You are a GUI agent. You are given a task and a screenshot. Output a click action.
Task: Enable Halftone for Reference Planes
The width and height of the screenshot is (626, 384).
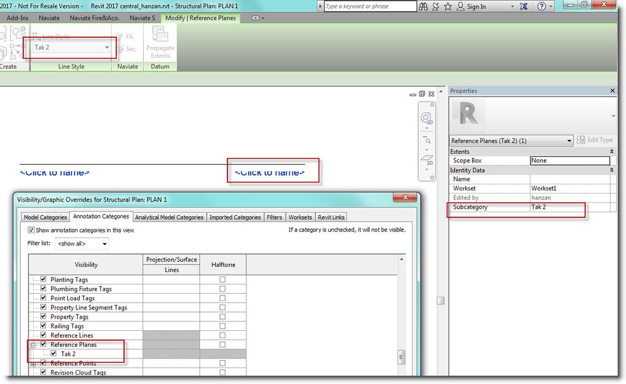pyautogui.click(x=223, y=344)
